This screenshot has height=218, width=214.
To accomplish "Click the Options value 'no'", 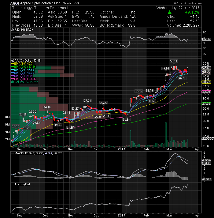I will click(x=133, y=12).
